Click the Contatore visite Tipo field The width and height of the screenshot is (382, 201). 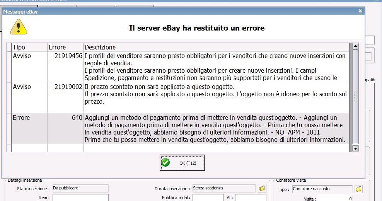pyautogui.click(x=322, y=189)
